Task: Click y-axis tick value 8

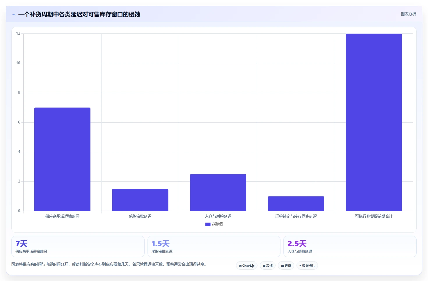Action: (x=19, y=93)
